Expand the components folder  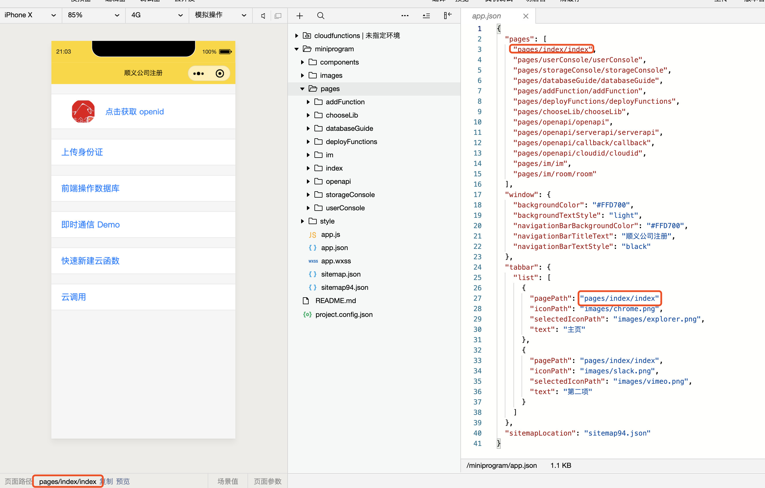pyautogui.click(x=302, y=62)
